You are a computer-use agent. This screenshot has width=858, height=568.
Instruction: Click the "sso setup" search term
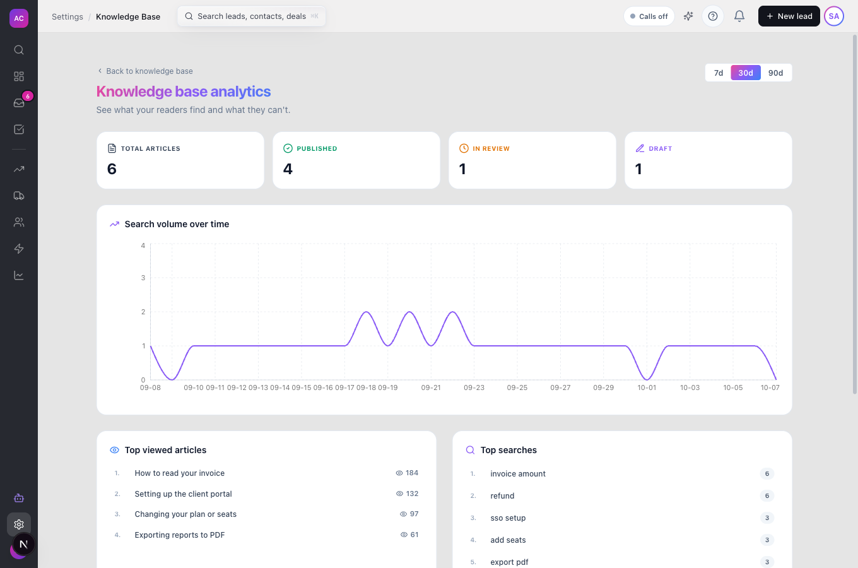click(508, 518)
